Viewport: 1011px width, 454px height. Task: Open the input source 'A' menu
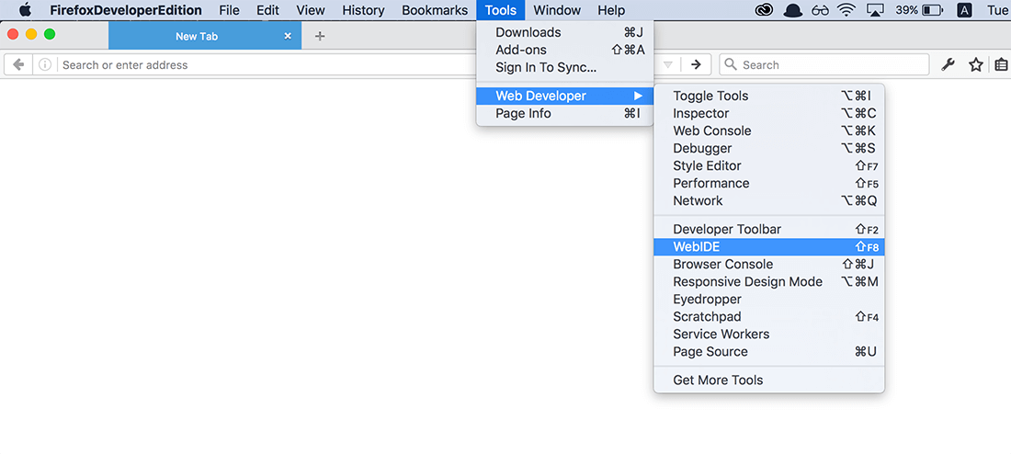[964, 10]
